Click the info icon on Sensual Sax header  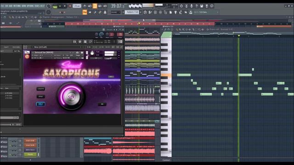coord(82,53)
